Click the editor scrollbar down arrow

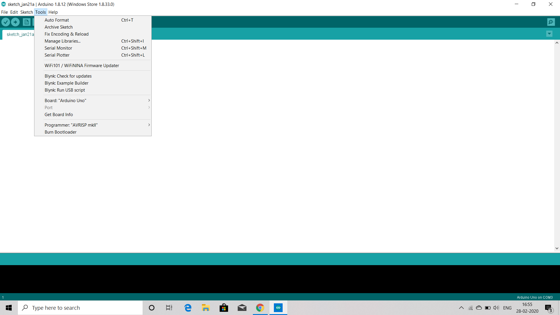[x=557, y=248]
